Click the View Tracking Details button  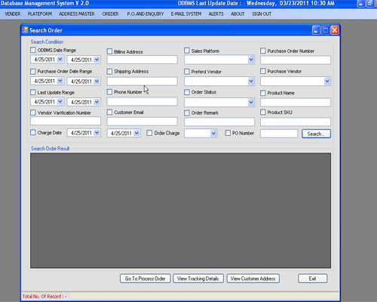(198, 279)
